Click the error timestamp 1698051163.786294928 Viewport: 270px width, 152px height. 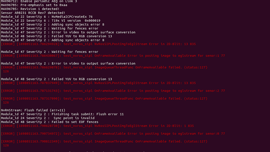point(38,44)
